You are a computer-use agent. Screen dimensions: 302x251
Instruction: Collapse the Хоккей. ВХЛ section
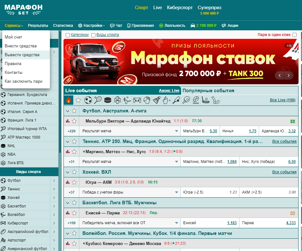(x=68, y=172)
